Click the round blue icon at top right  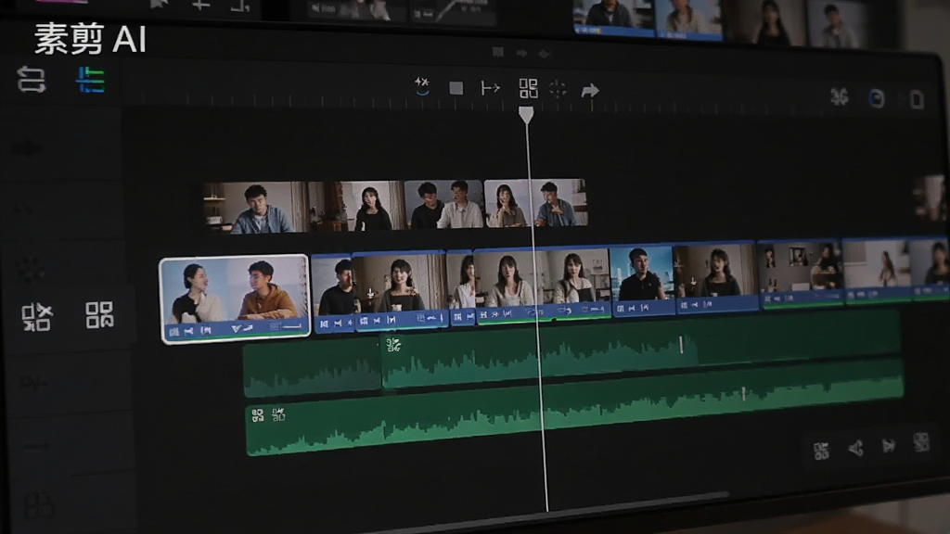click(876, 98)
